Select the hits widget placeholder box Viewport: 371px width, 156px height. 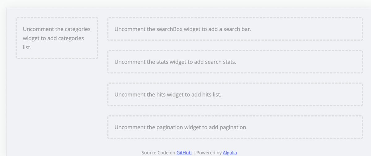(235, 94)
